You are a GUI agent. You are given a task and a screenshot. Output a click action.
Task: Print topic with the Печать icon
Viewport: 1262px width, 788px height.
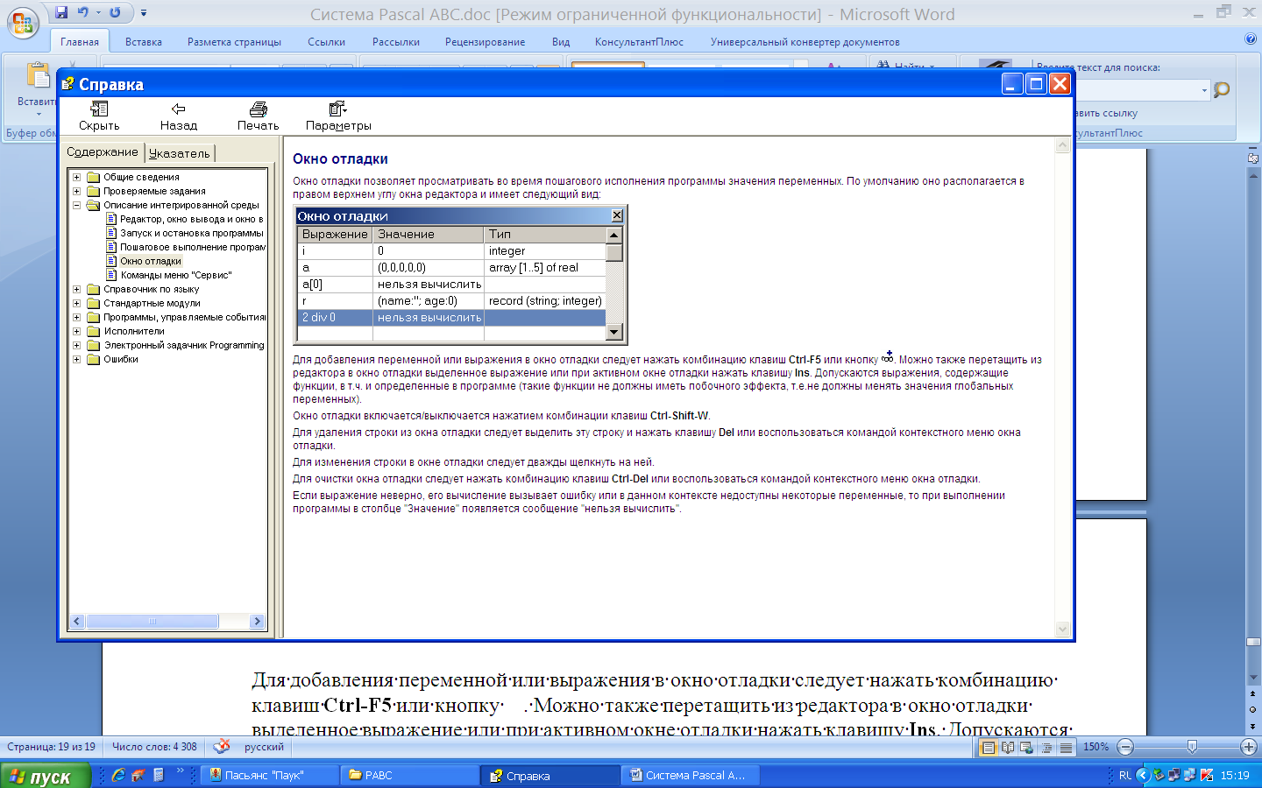coord(258,109)
